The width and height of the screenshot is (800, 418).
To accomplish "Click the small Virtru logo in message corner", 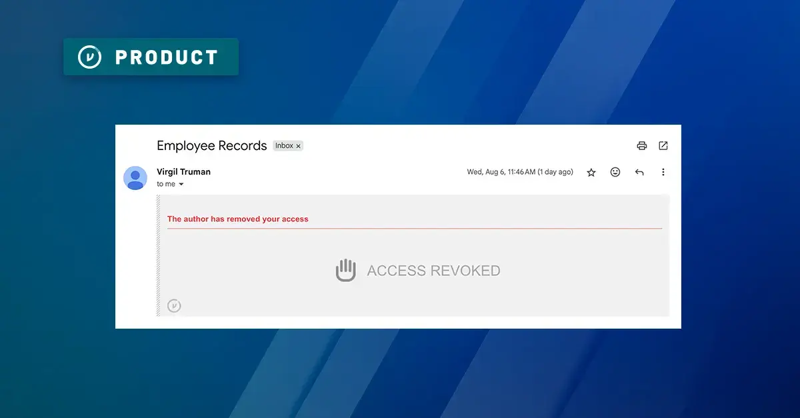I will coord(174,306).
